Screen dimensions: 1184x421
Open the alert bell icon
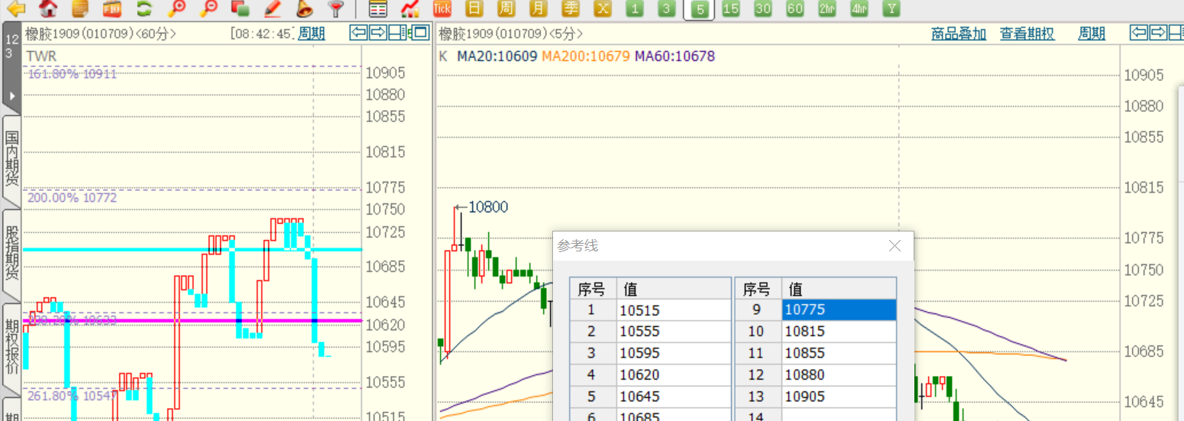(304, 9)
